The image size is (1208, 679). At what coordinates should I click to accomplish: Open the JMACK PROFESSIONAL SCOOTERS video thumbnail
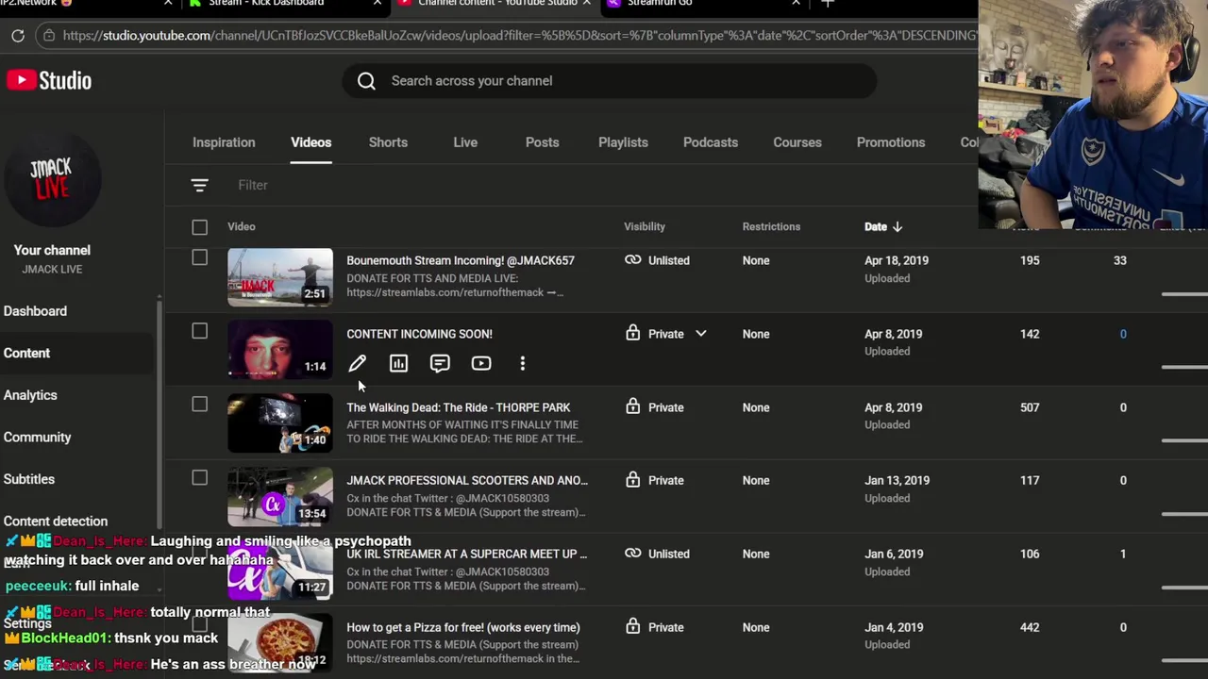[x=280, y=497]
